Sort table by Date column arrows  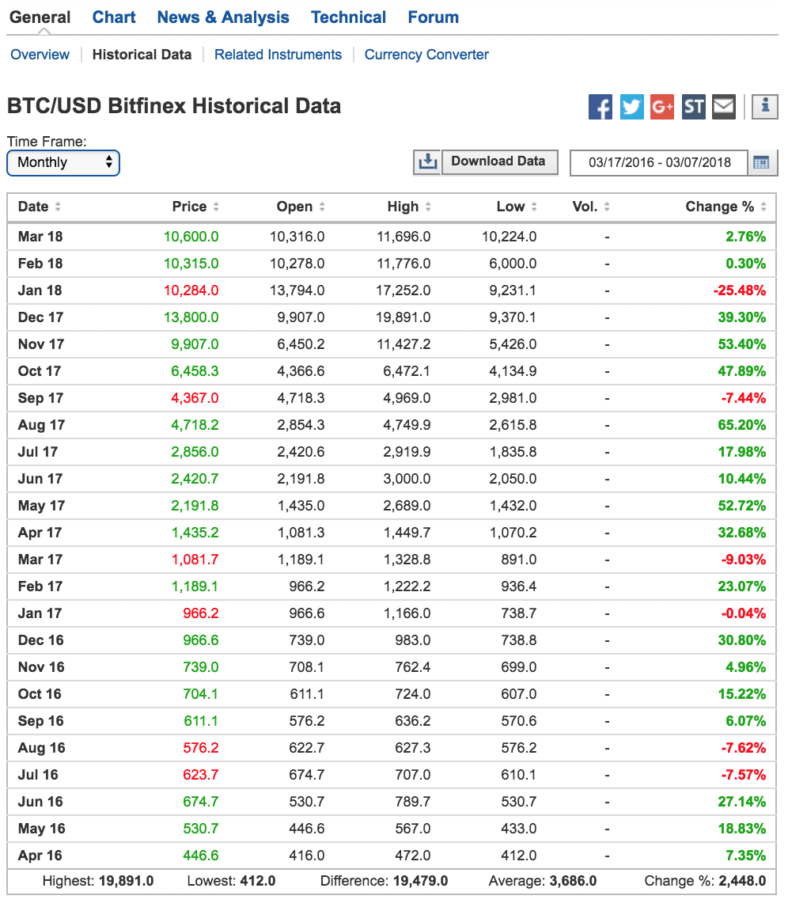tap(58, 207)
